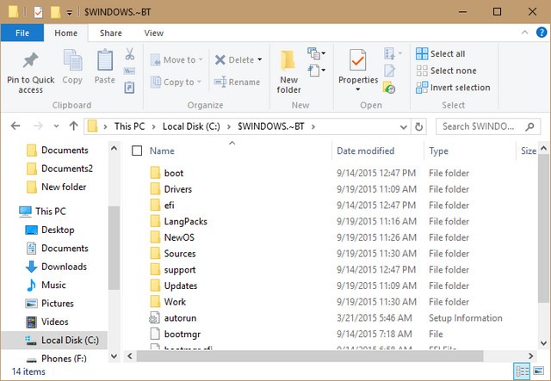Click the Properties checkmark icon
Screen dimensions: 551x381
click(x=358, y=60)
